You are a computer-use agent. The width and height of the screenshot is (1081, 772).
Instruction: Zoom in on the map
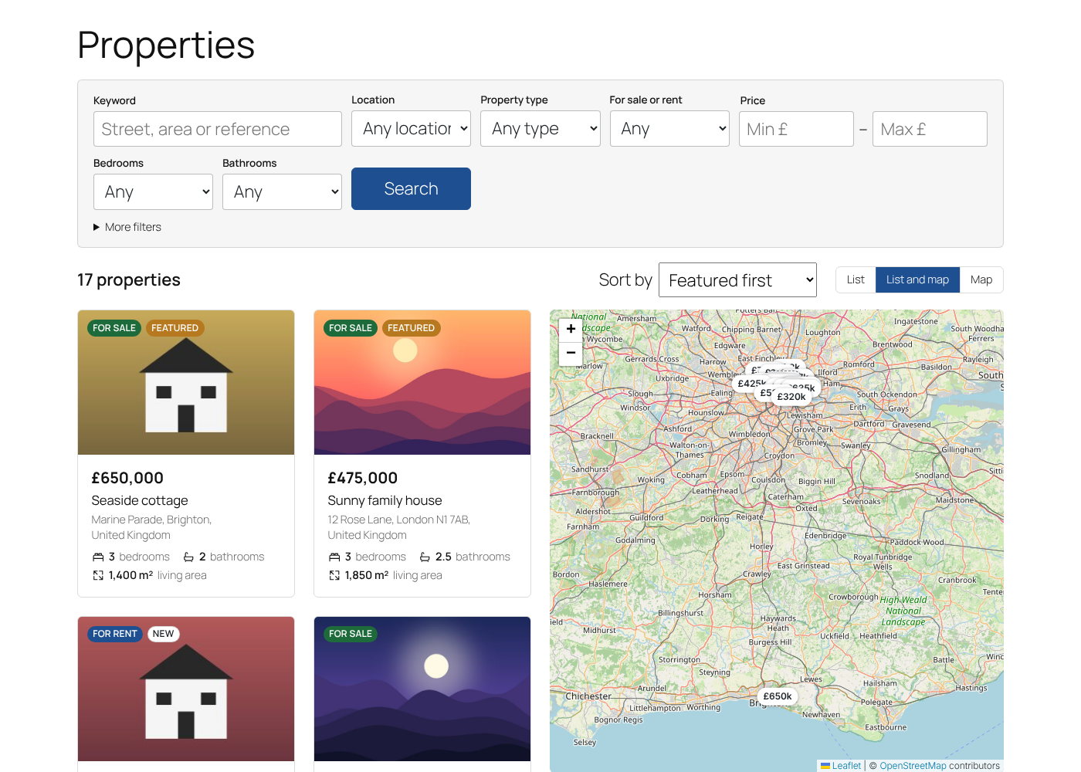pyautogui.click(x=571, y=329)
